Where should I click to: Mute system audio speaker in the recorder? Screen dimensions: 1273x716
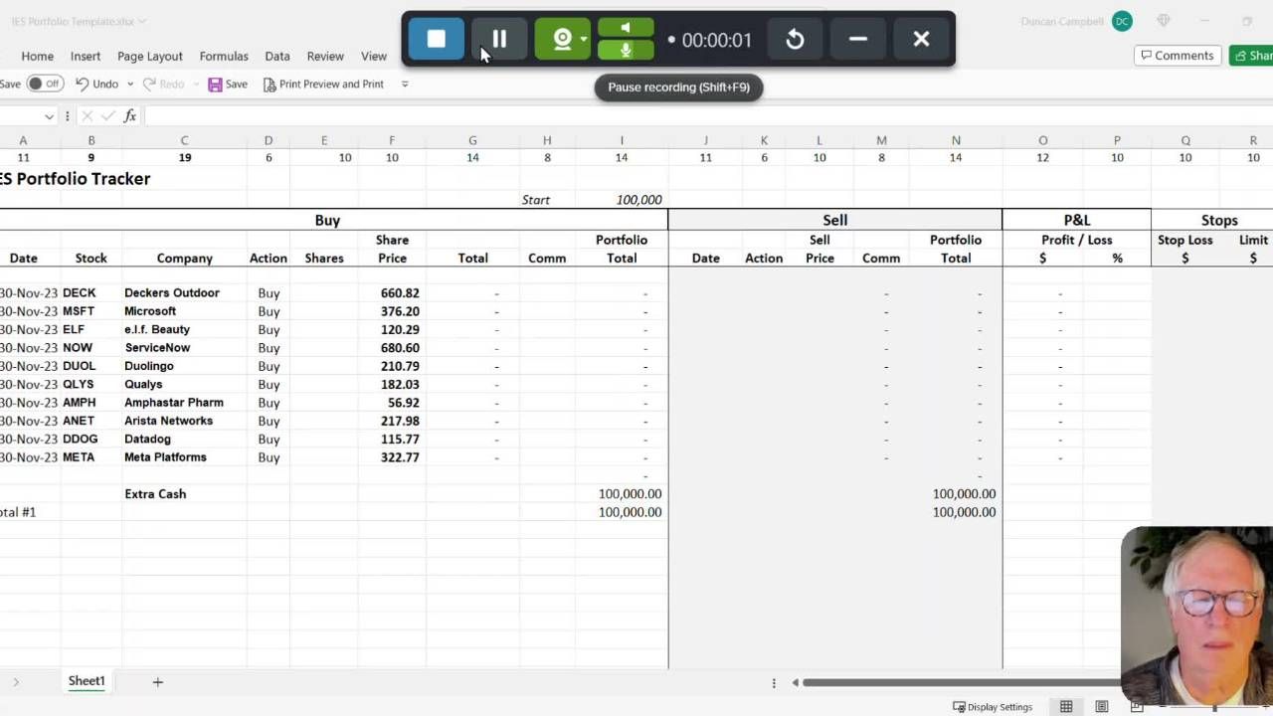626,28
